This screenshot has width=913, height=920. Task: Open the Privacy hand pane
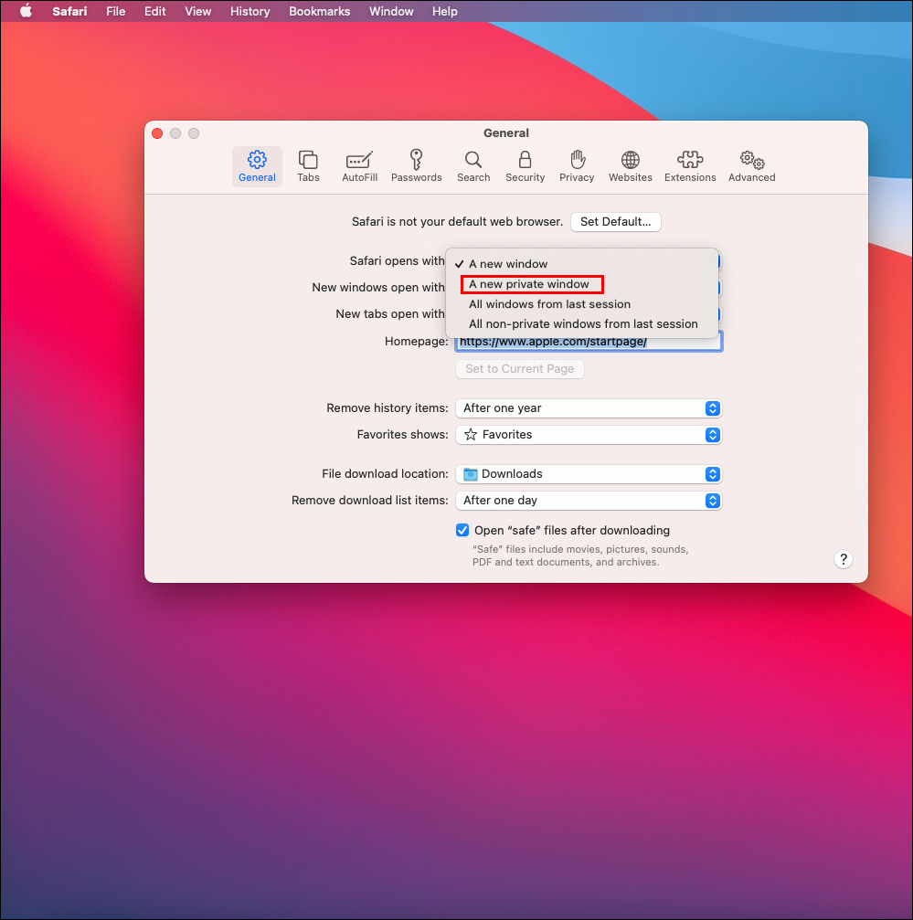pyautogui.click(x=576, y=166)
